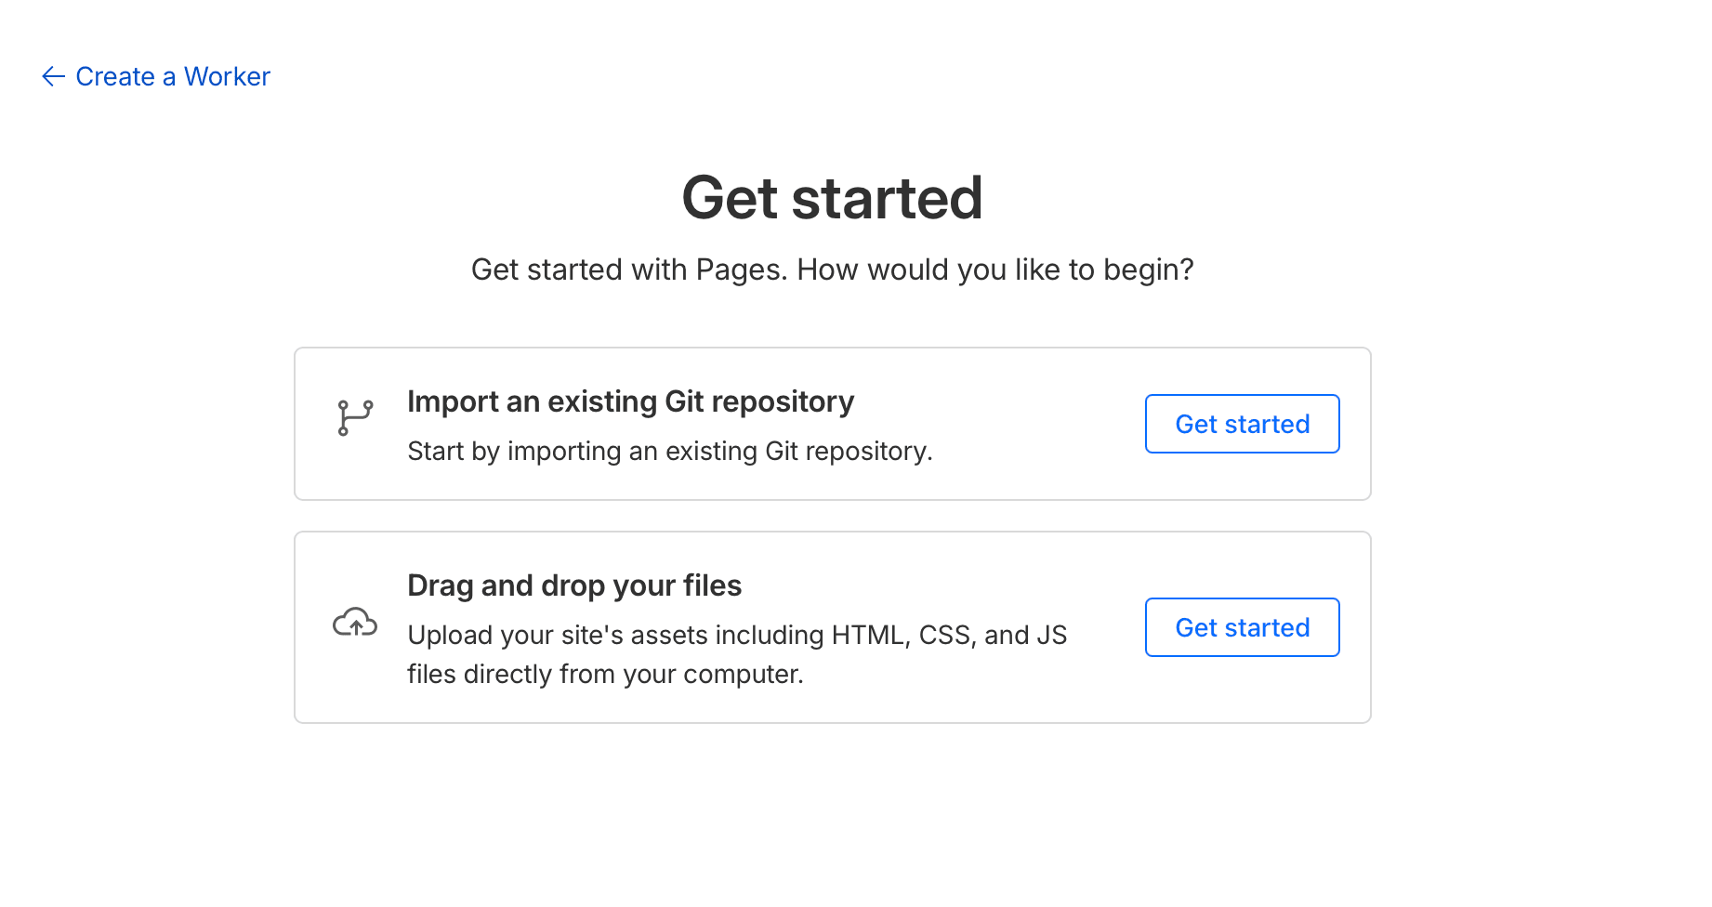Image resolution: width=1712 pixels, height=907 pixels.
Task: Click the back arrow icon
Action: (x=53, y=76)
